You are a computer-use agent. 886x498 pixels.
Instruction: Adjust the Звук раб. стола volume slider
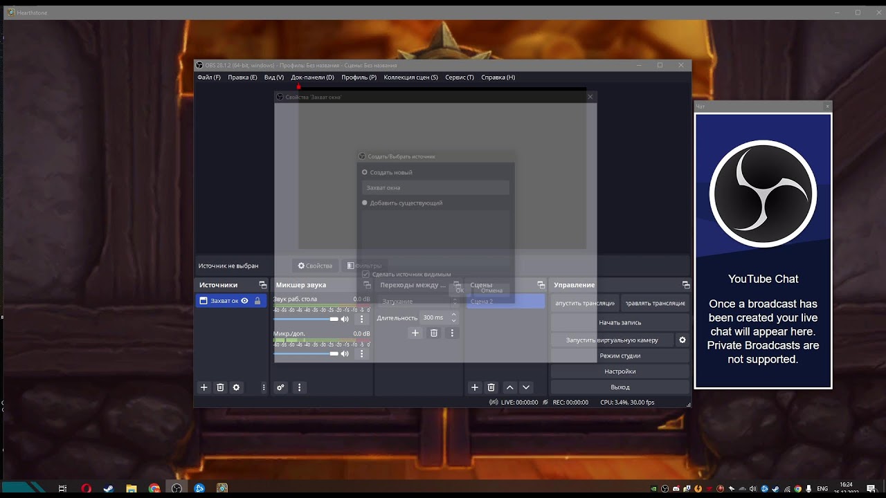click(x=306, y=319)
